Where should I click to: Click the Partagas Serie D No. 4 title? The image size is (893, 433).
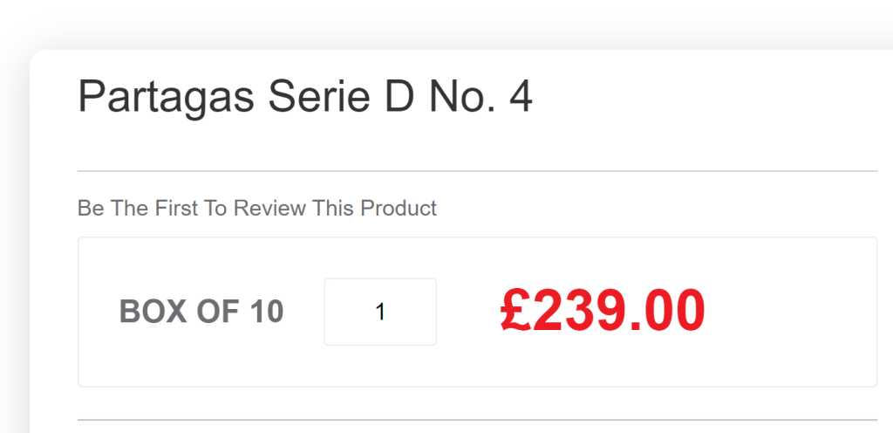[305, 97]
